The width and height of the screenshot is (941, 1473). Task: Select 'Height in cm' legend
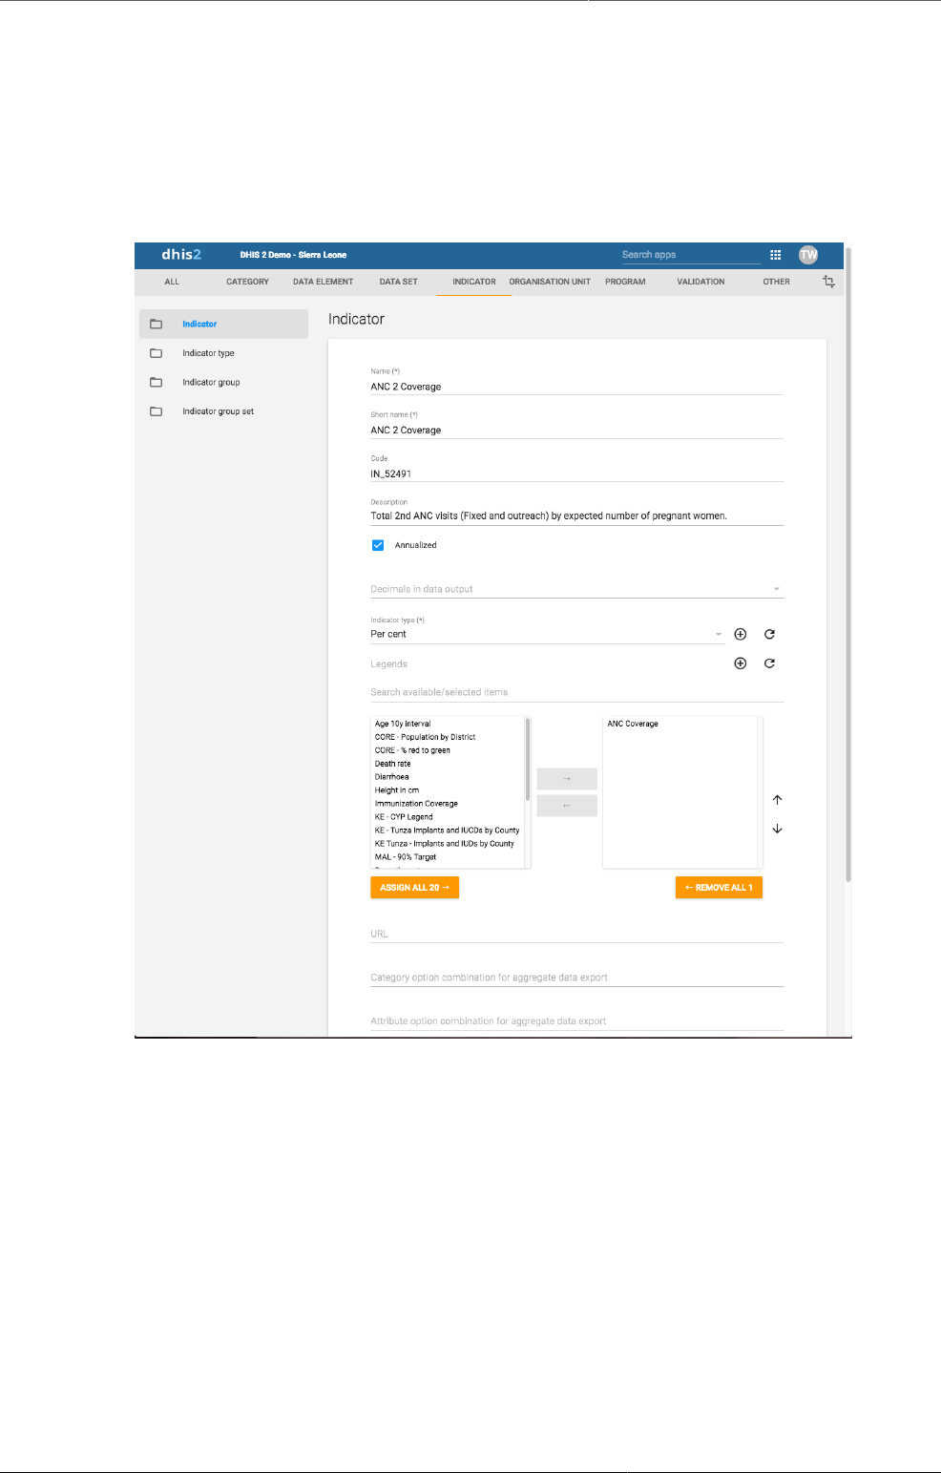pyautogui.click(x=396, y=790)
